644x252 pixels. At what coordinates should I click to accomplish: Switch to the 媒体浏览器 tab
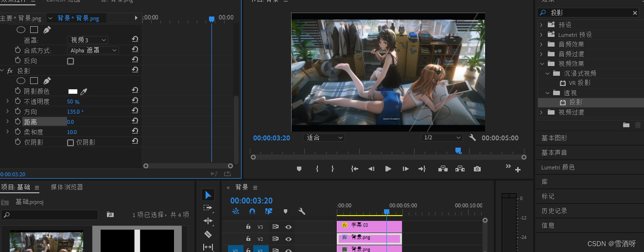click(x=67, y=187)
